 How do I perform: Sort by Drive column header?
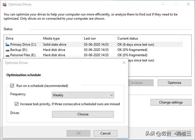(x=23, y=38)
